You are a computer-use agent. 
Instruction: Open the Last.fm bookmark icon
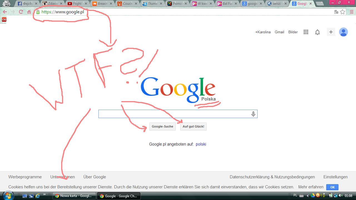[4, 19]
